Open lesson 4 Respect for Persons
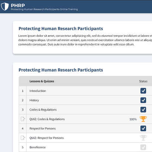 (x=43, y=128)
